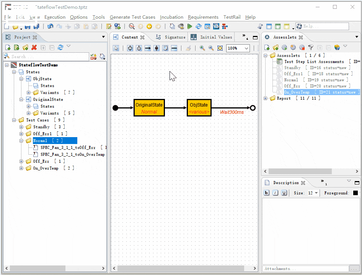Select the horizontal line tool in the Content toolbar

174,48
